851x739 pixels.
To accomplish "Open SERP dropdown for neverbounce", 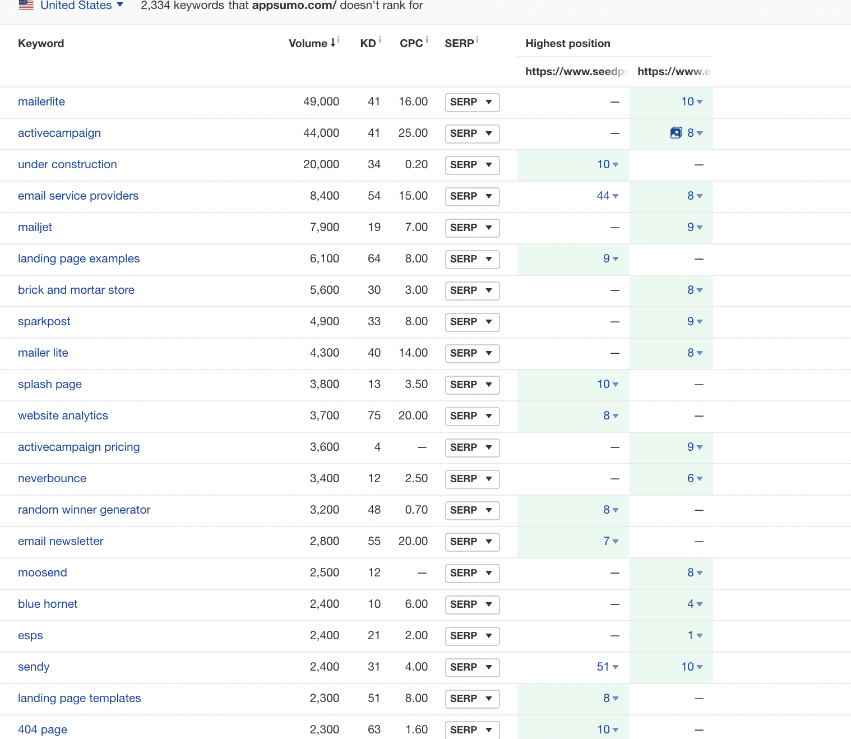I will (x=472, y=479).
